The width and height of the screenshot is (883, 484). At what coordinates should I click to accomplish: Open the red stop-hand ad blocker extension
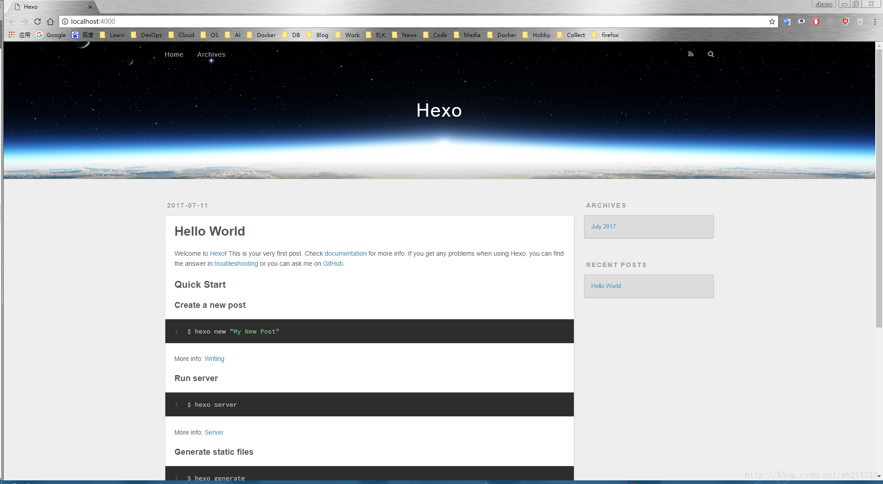[x=816, y=22]
